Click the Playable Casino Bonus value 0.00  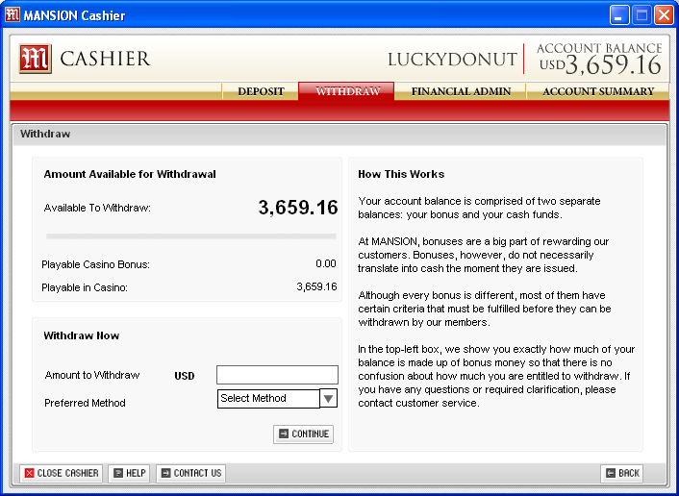pyautogui.click(x=326, y=263)
